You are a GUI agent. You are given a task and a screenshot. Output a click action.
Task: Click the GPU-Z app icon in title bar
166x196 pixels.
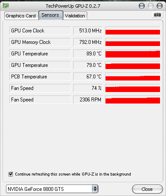(x=6, y=6)
